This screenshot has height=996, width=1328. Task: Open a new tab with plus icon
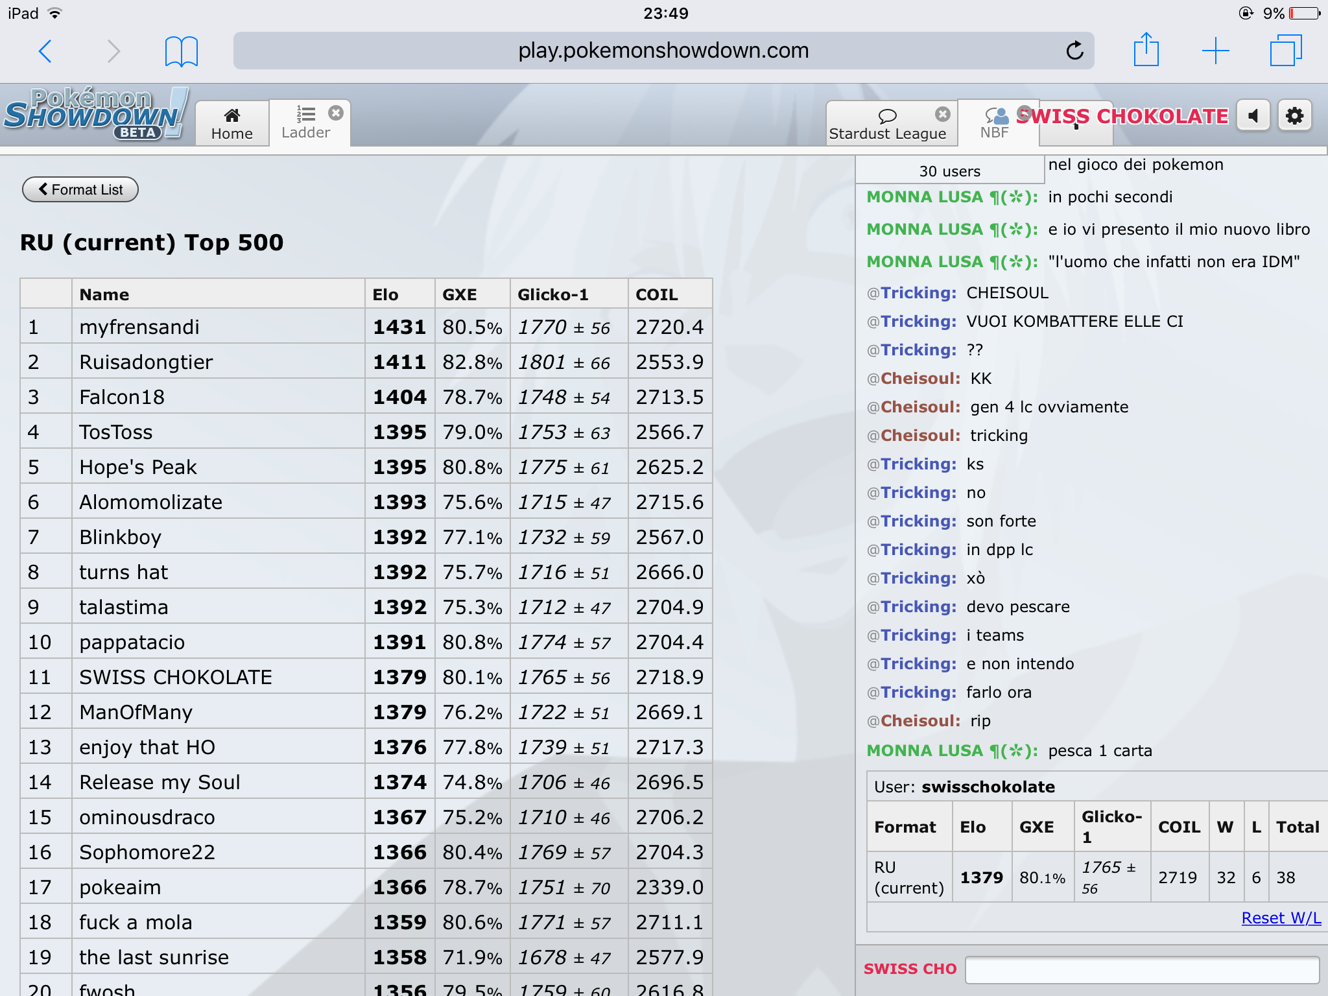1215,51
